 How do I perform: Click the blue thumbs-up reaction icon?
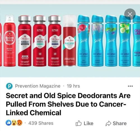click(9, 123)
